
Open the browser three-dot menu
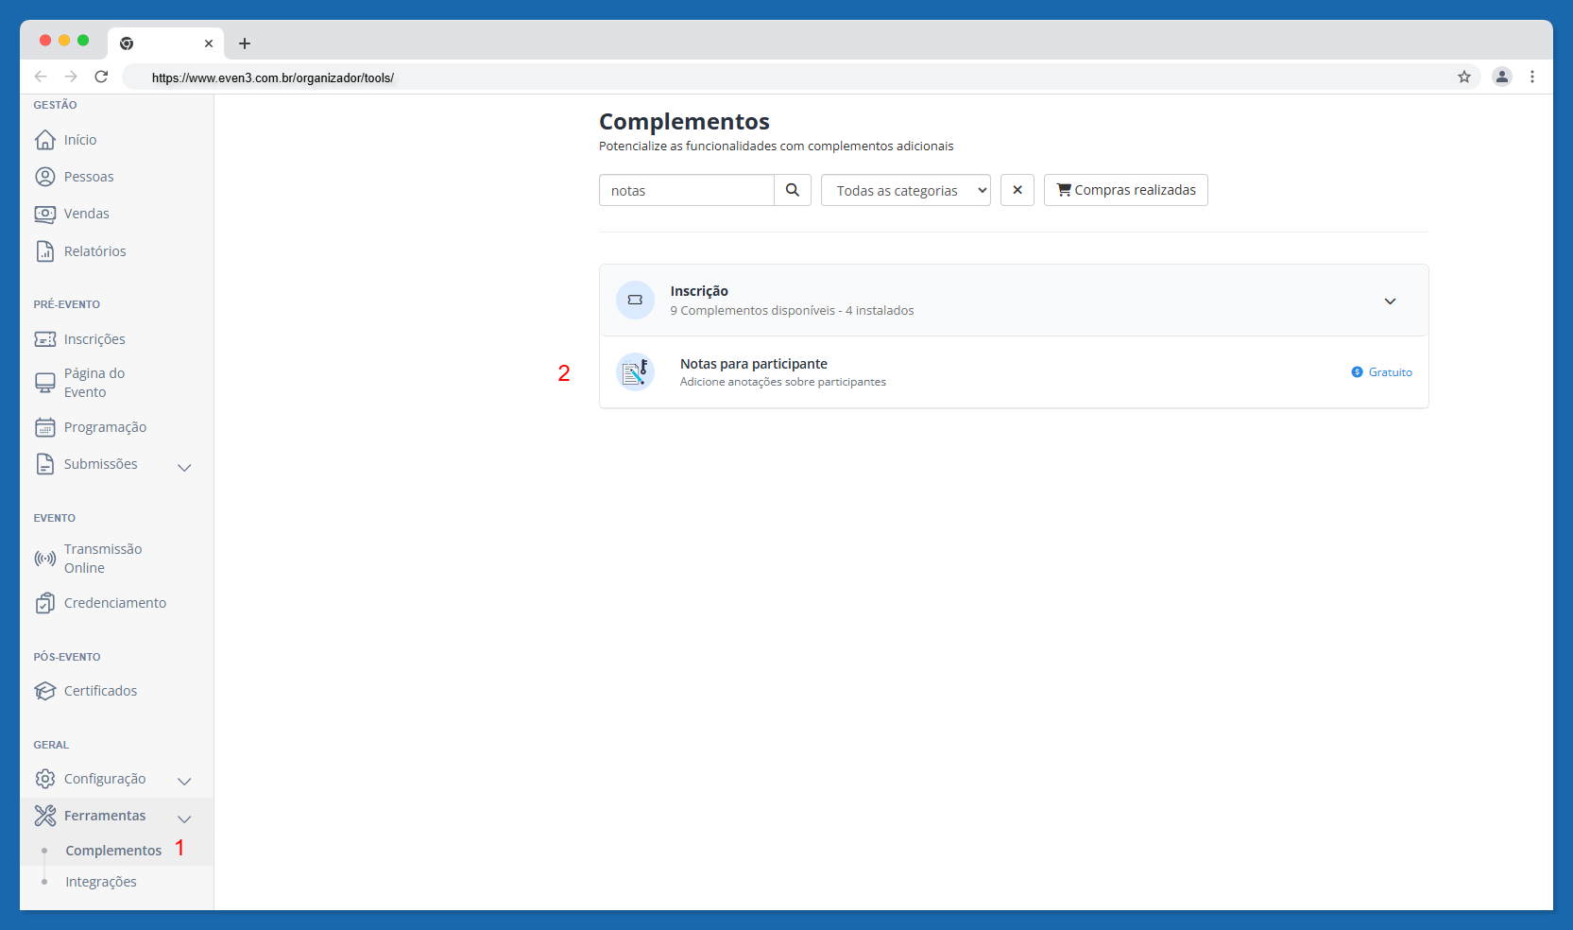point(1532,77)
